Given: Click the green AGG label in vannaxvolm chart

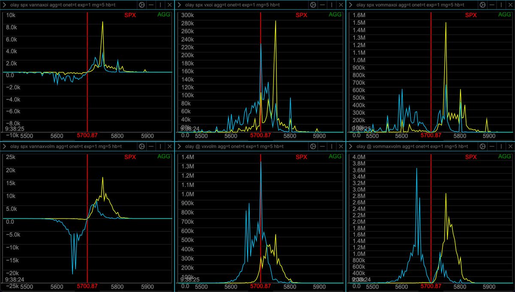Looking at the screenshot, I should [x=164, y=156].
